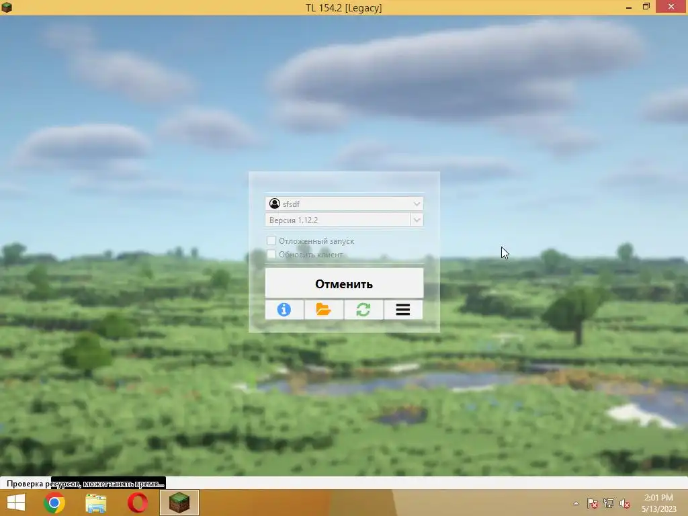Viewport: 688px width, 516px height.
Task: Restore down the TL launcher window
Action: (646, 7)
